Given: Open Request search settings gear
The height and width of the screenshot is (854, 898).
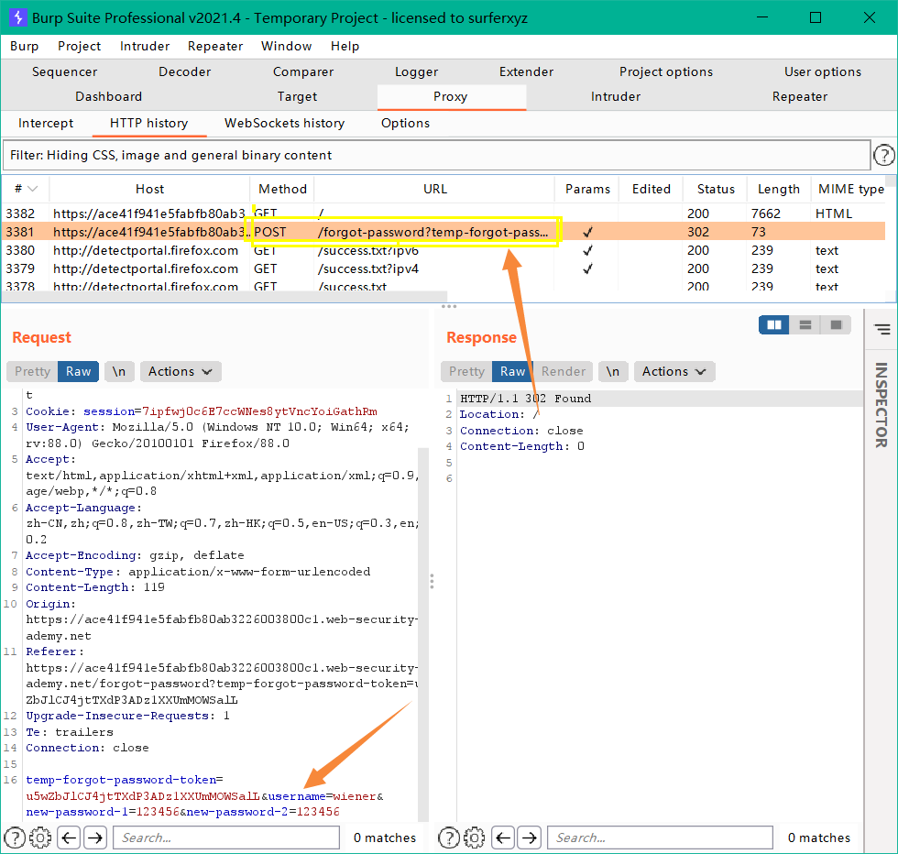Looking at the screenshot, I should 40,838.
